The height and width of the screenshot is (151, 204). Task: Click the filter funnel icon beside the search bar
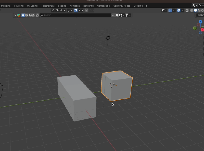click(x=127, y=15)
